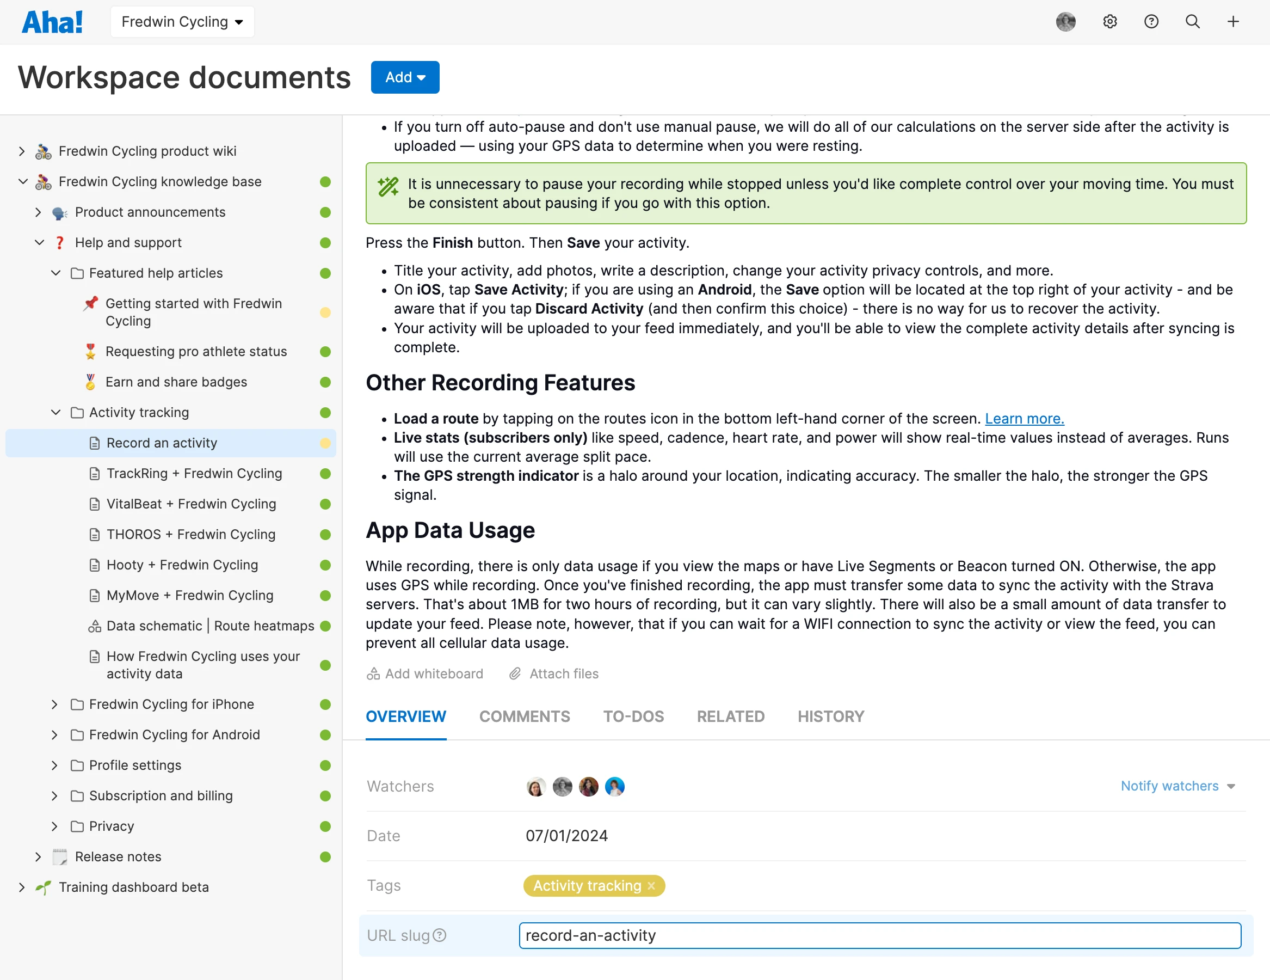Open the History tab
The image size is (1270, 980).
[830, 716]
